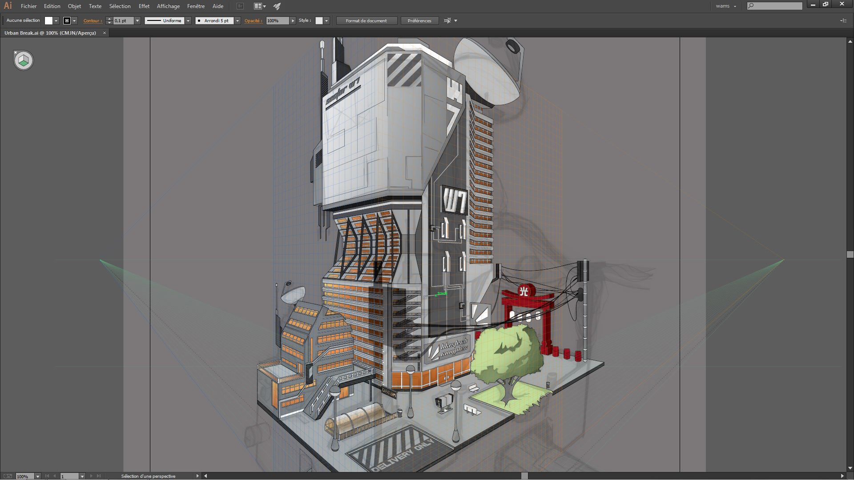Viewport: 854px width, 480px height.
Task: Expand the fill color dropdown arrow
Action: pyautogui.click(x=56, y=20)
